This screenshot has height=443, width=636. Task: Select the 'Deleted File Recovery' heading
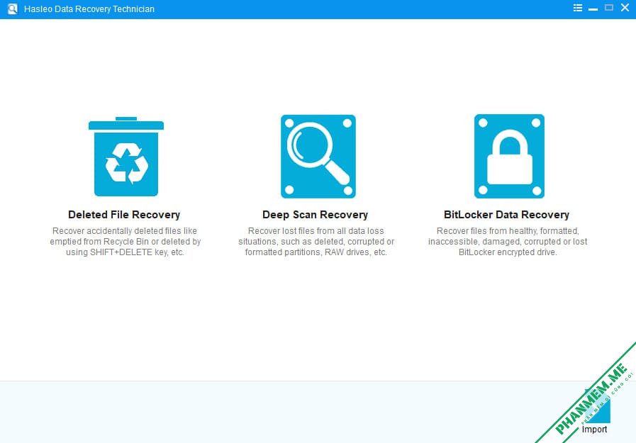click(x=124, y=214)
